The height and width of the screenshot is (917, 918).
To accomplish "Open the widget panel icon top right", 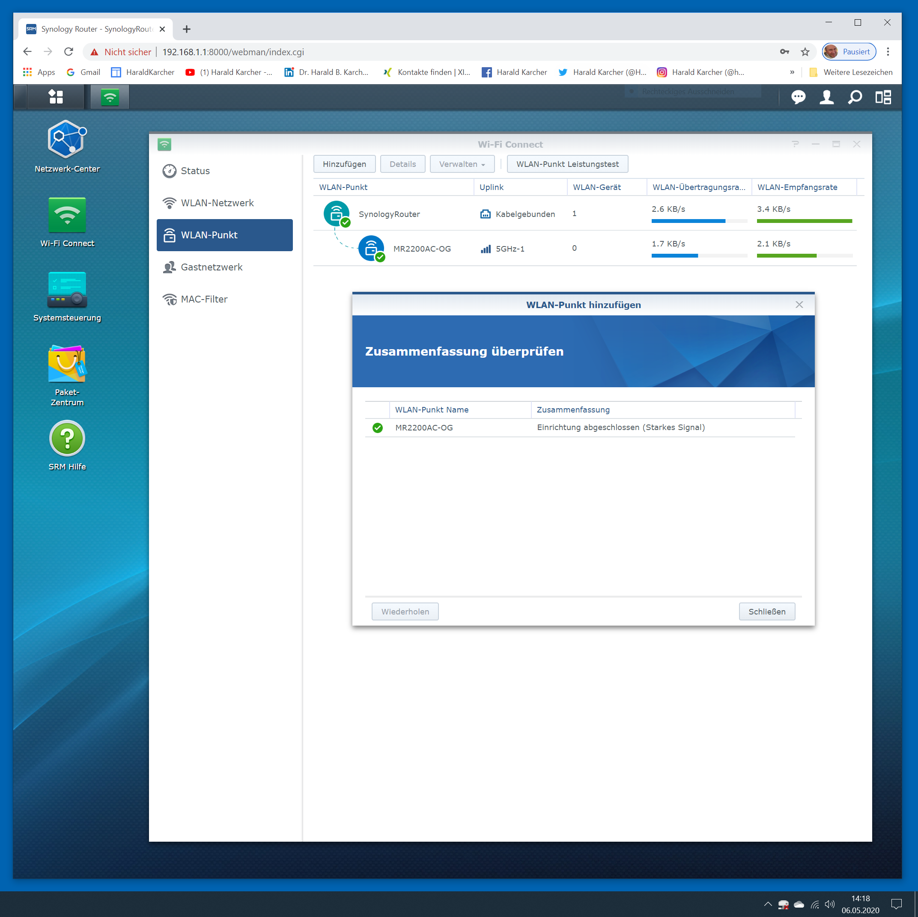I will pyautogui.click(x=884, y=98).
